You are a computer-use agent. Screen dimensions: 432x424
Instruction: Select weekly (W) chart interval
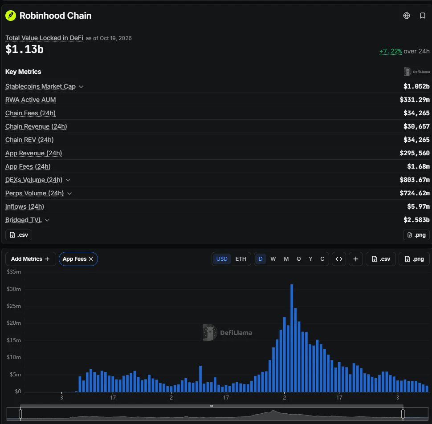273,259
